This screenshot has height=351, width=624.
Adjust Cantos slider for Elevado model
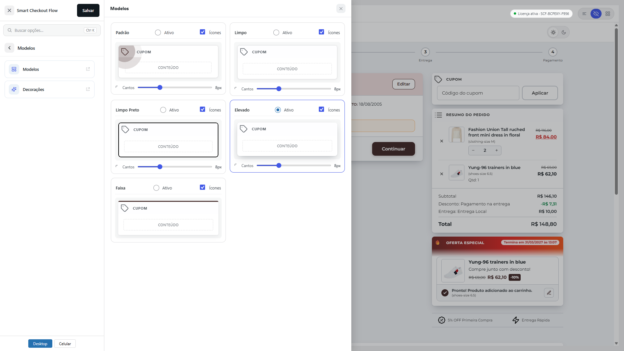(x=294, y=165)
